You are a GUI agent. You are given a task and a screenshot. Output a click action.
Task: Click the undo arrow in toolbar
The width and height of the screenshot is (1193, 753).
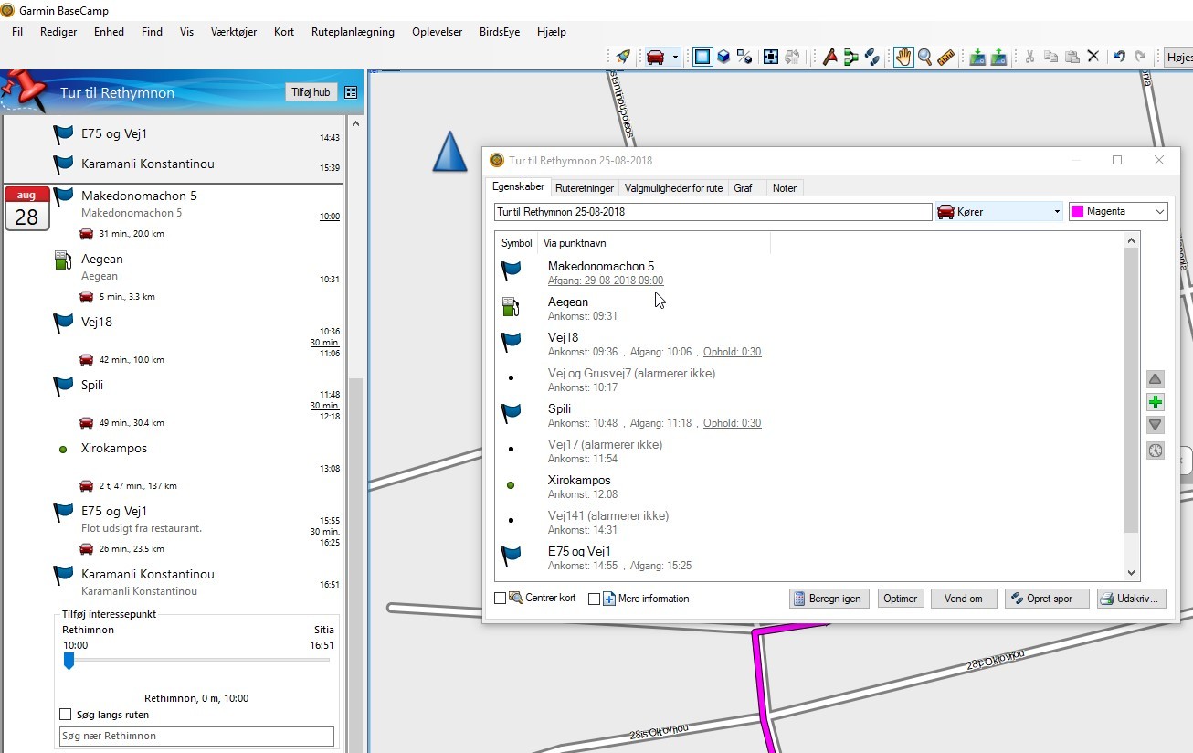tap(1119, 57)
